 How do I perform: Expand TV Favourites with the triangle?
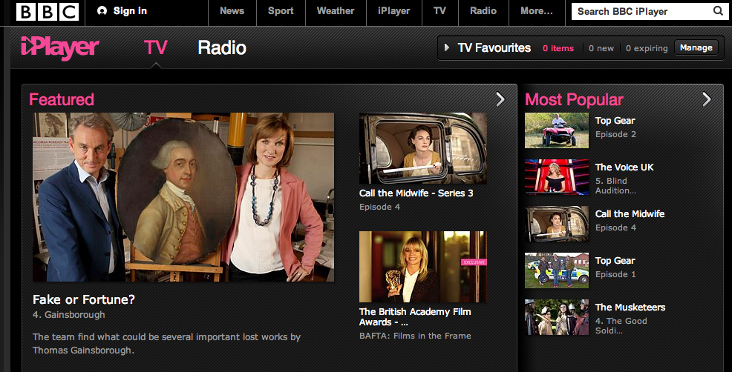click(x=447, y=47)
